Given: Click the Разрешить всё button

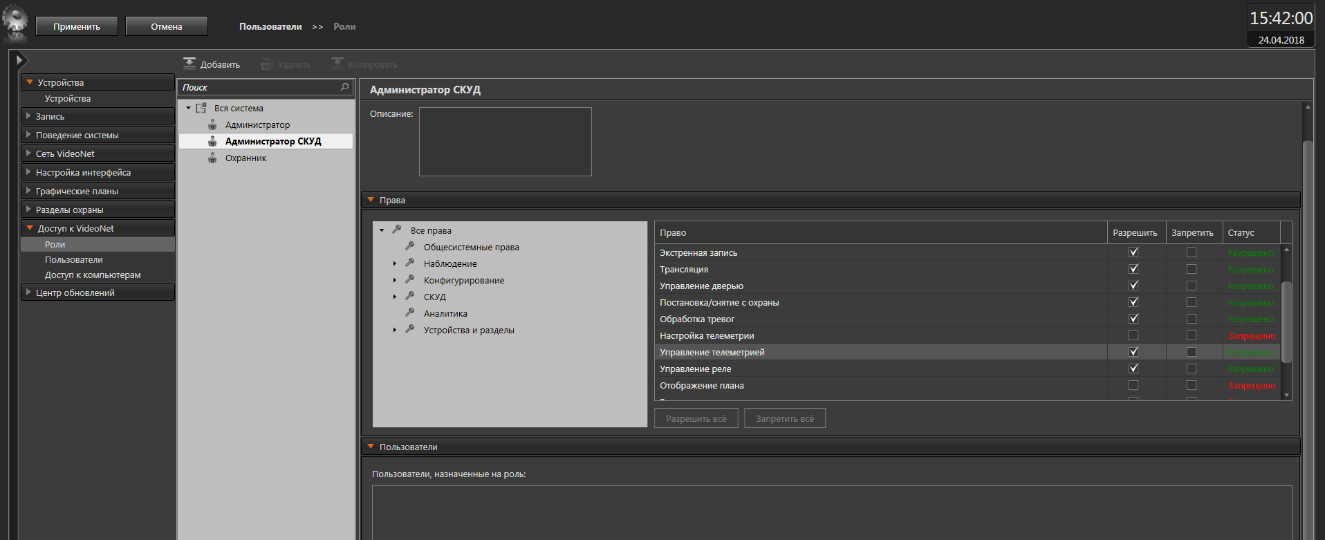Looking at the screenshot, I should click(x=696, y=418).
